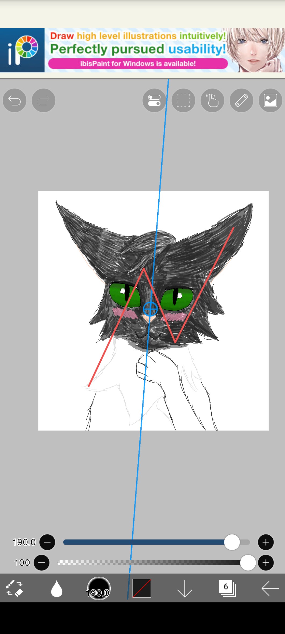This screenshot has width=285, height=634.
Task: Tap the hand gesture tool icon
Action: (212, 100)
